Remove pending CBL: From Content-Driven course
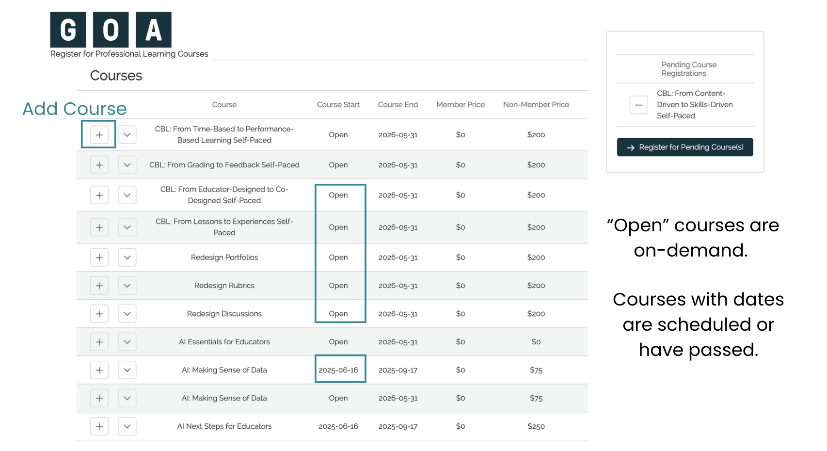Viewport: 827px width, 451px height. coord(638,105)
